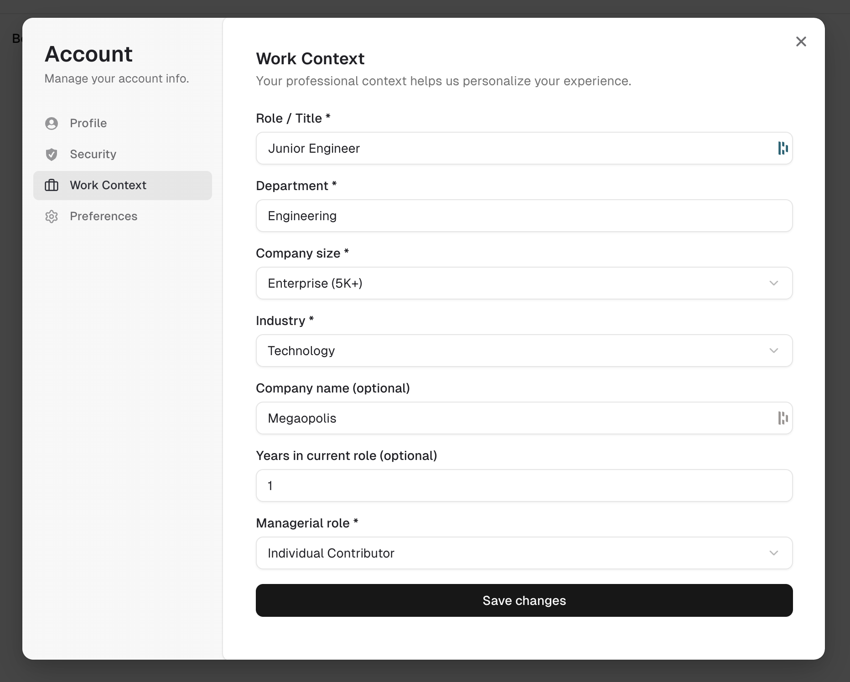Focus the Role / Title input
This screenshot has width=850, height=682.
point(515,148)
